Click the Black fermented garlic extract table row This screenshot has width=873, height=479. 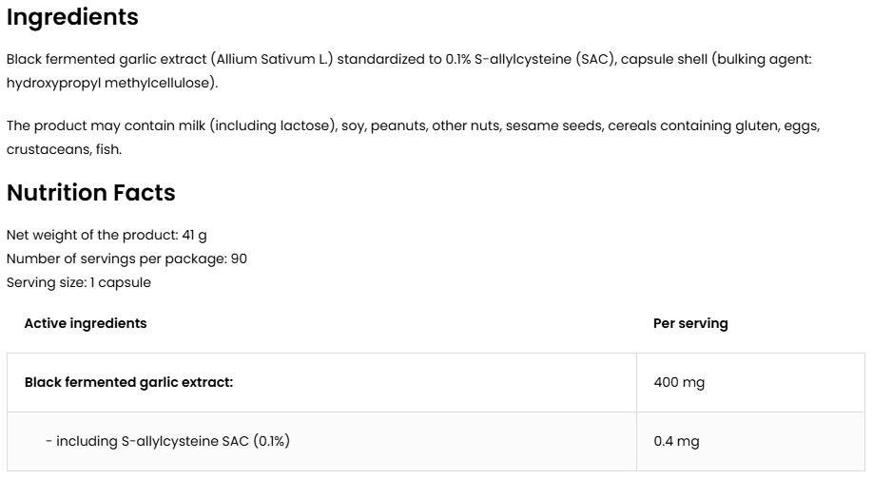(436, 383)
